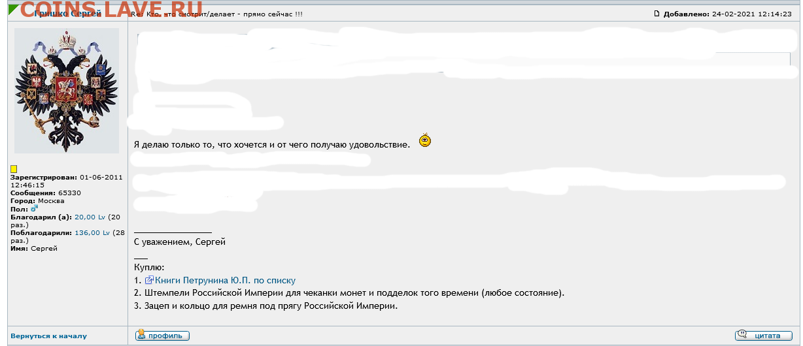
Task: Click the post timestamp 24-02-2021 12:14:23
Action: (753, 14)
